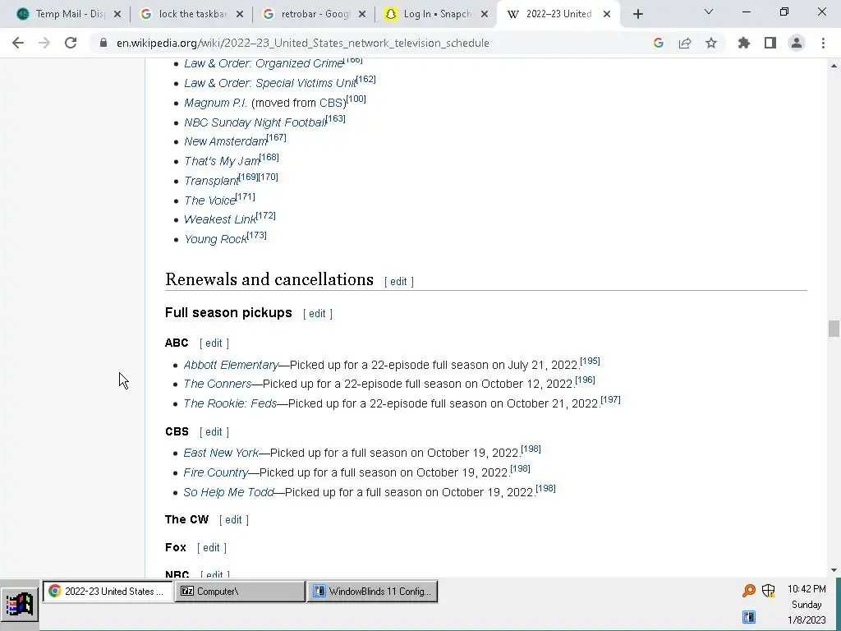Toggle the browser side panel
841x631 pixels.
point(770,43)
